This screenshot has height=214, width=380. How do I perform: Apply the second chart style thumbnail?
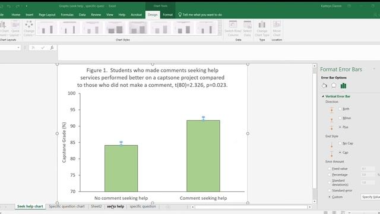coord(69,28)
